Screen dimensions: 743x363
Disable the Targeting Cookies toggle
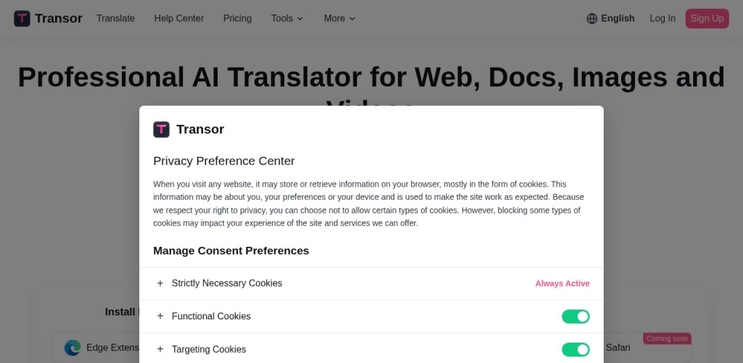[x=575, y=349]
